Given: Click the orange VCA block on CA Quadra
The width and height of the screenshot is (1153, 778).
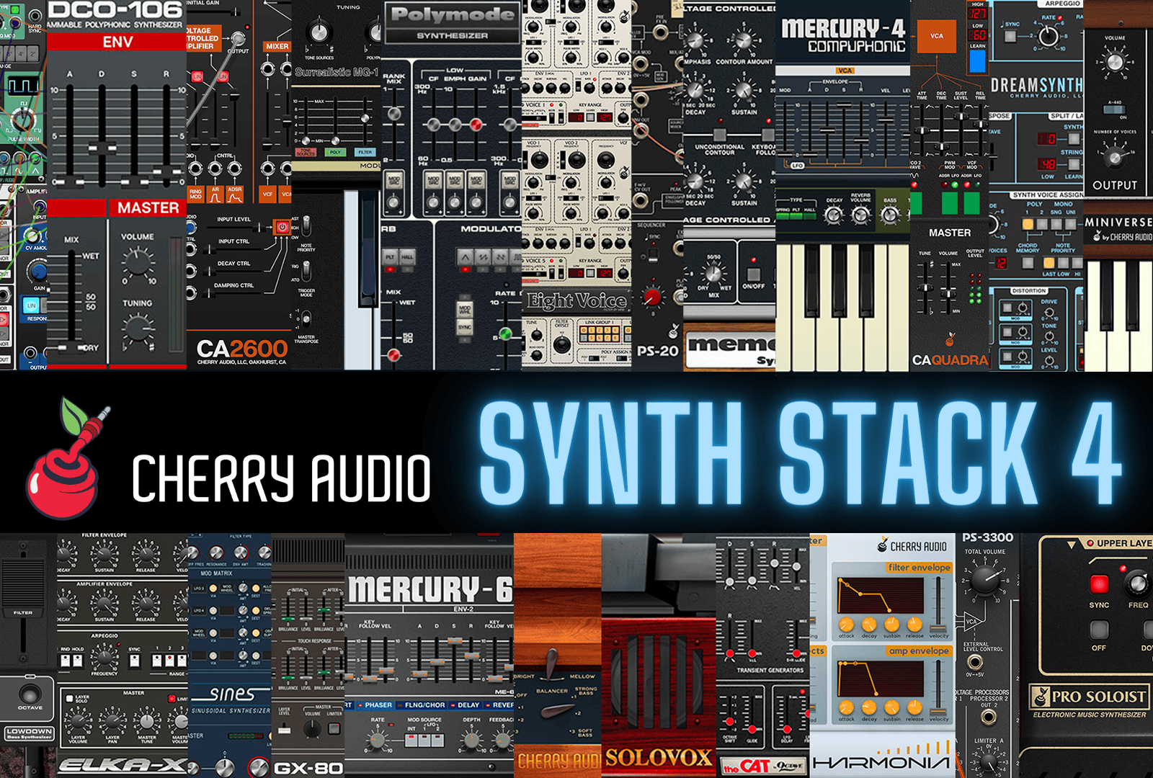Looking at the screenshot, I should click(936, 35).
